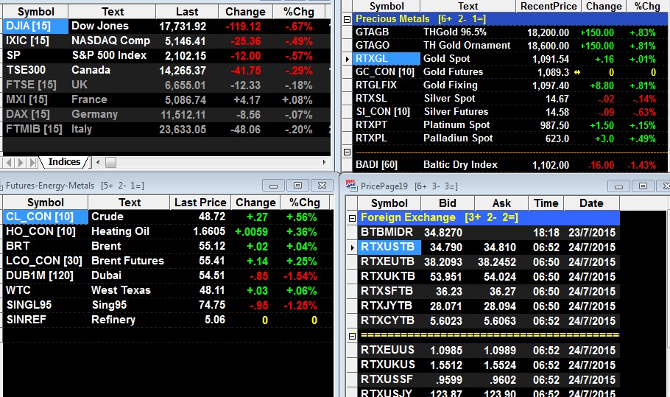The height and width of the screenshot is (397, 670).
Task: Select the TSE300 Canada symbol
Action: pyautogui.click(x=35, y=70)
